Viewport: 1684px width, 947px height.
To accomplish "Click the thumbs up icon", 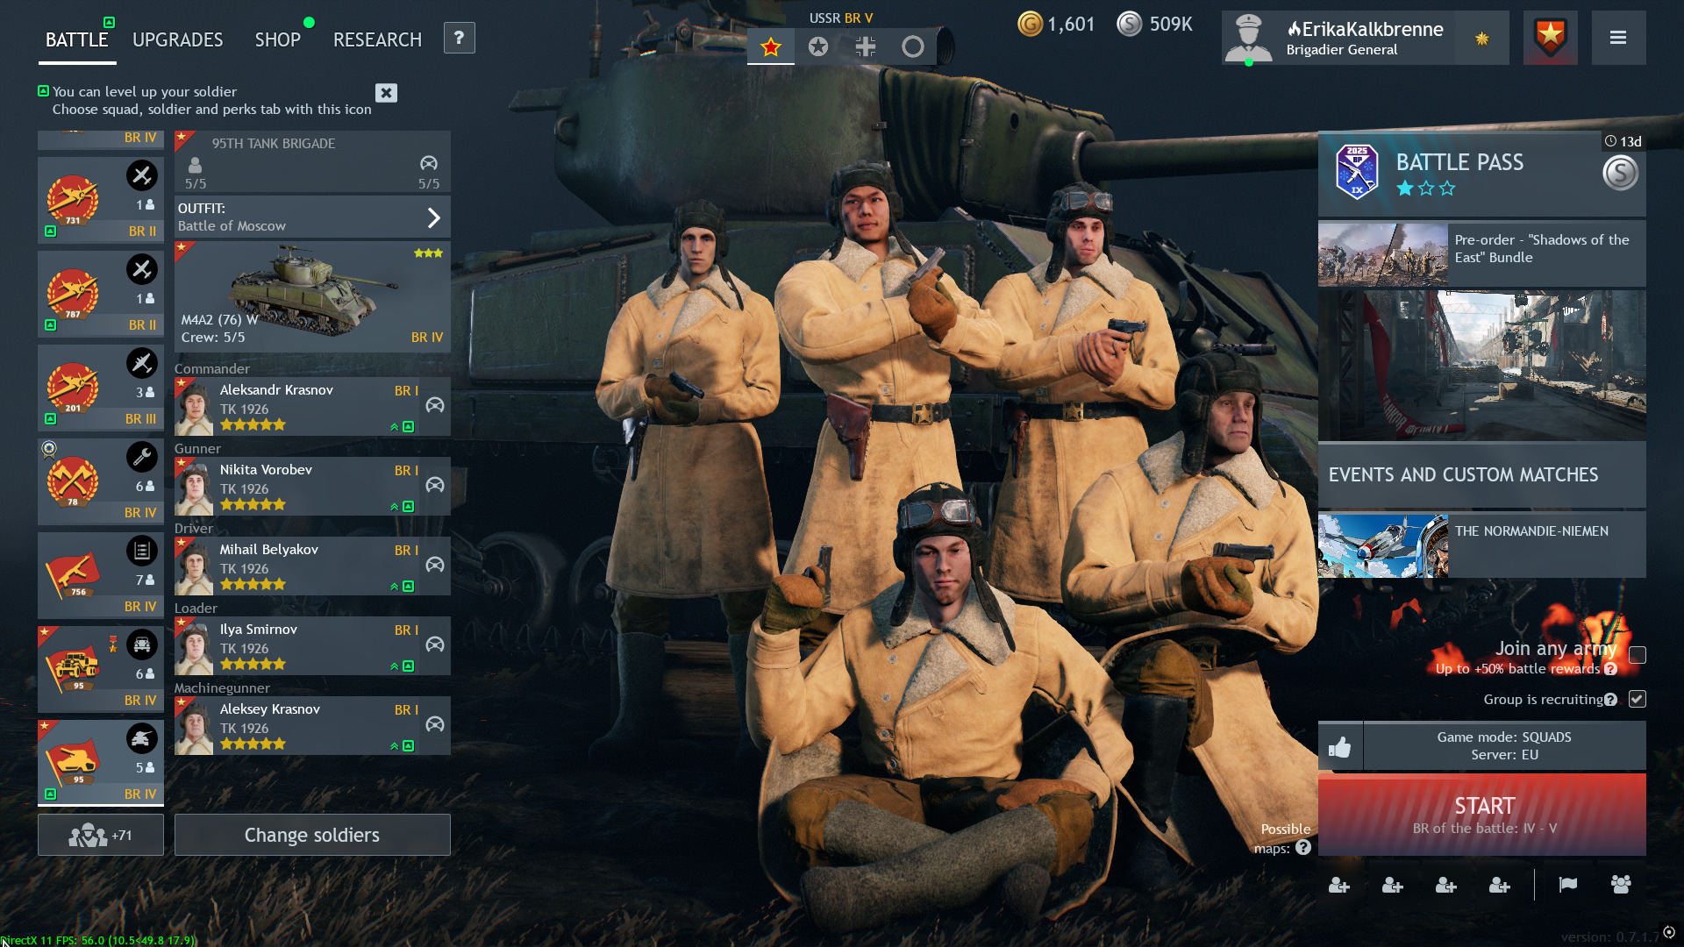I will [x=1339, y=747].
